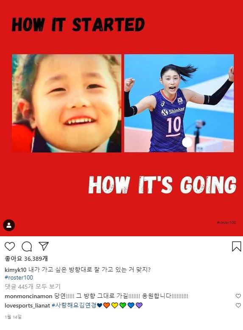Open tagged people icon on photo

pos(9,225)
